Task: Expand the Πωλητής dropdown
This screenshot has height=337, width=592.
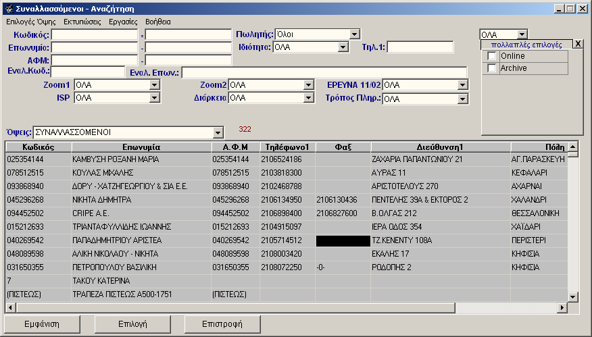Action: [x=355, y=34]
